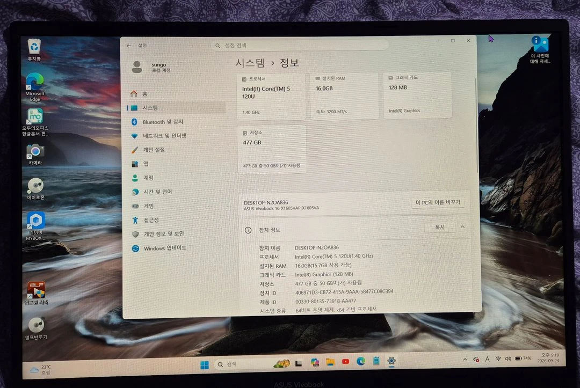This screenshot has width=580, height=388.
Task: Click the 프로세서 Intel Core 5 120U card
Action: (271, 96)
